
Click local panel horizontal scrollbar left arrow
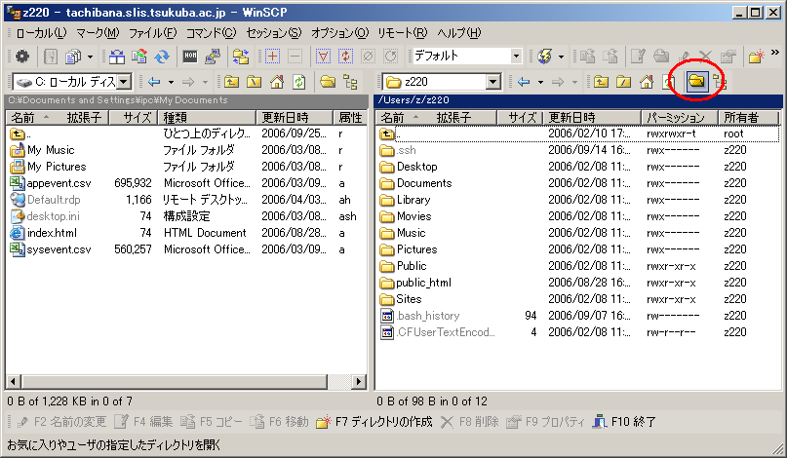[x=14, y=382]
